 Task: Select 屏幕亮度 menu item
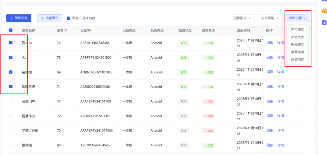[x=298, y=52]
